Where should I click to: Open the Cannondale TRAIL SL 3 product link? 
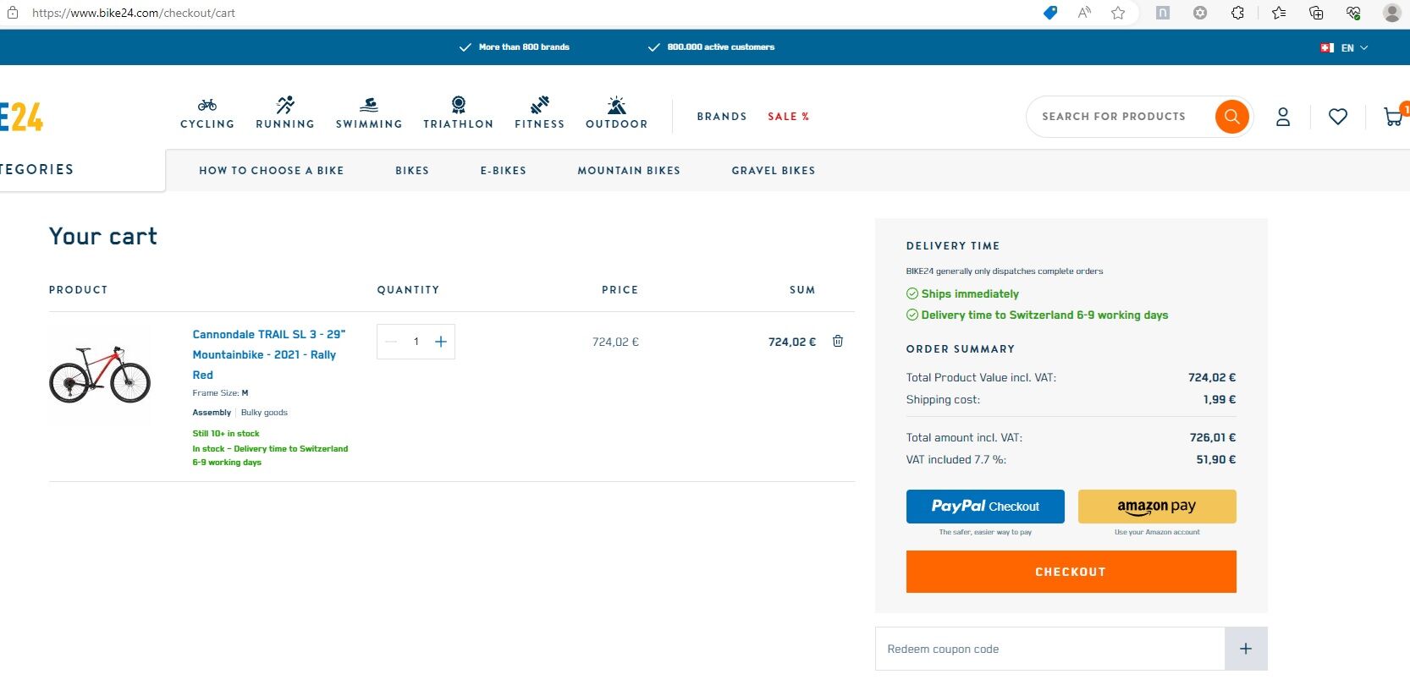click(269, 354)
